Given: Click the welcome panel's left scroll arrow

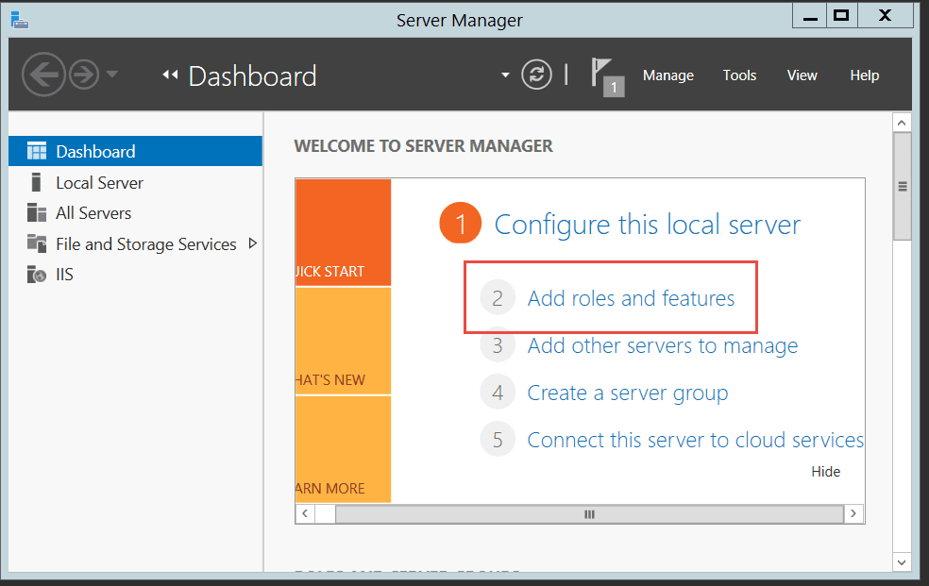Looking at the screenshot, I should click(305, 513).
